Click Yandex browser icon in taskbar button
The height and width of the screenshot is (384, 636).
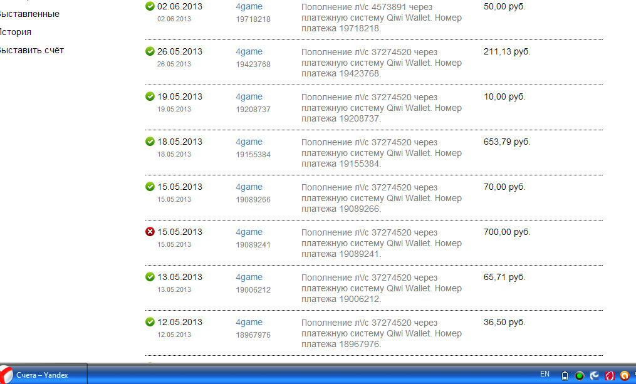point(6,375)
